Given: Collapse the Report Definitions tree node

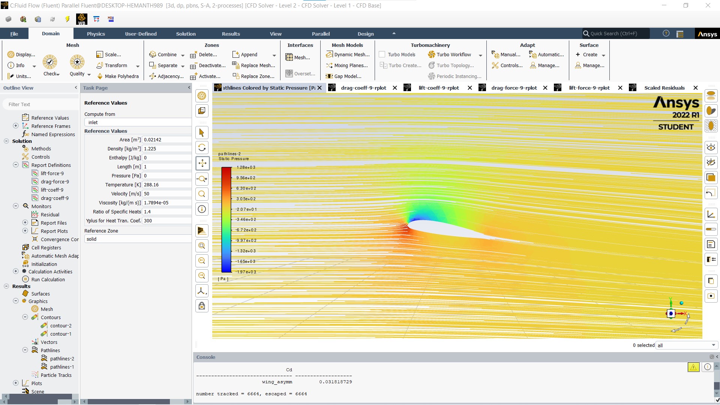Looking at the screenshot, I should [x=16, y=165].
